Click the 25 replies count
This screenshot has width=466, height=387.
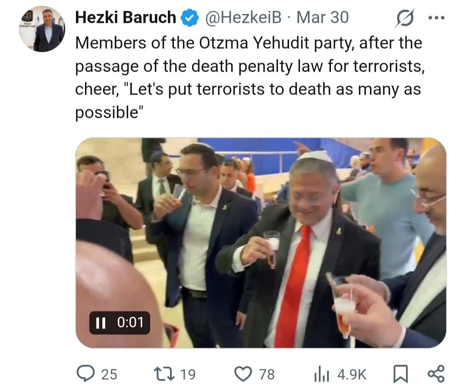coord(109,374)
